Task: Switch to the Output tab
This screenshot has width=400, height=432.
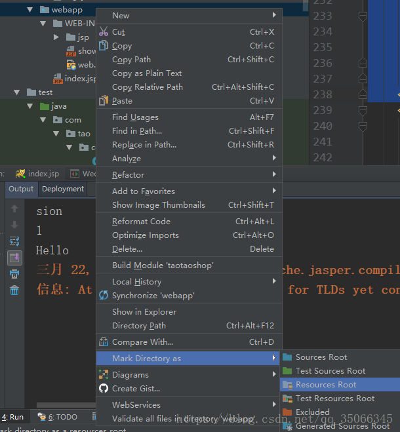Action: pos(21,189)
